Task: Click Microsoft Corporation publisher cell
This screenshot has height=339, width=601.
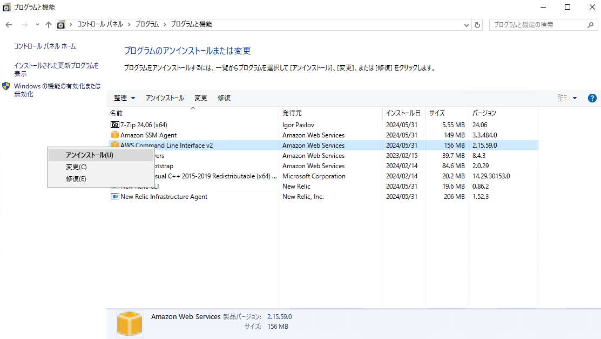Action: [314, 176]
